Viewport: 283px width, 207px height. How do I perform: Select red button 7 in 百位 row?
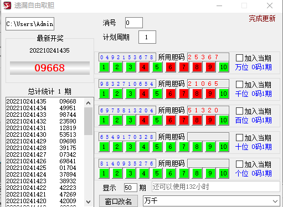click(x=183, y=120)
